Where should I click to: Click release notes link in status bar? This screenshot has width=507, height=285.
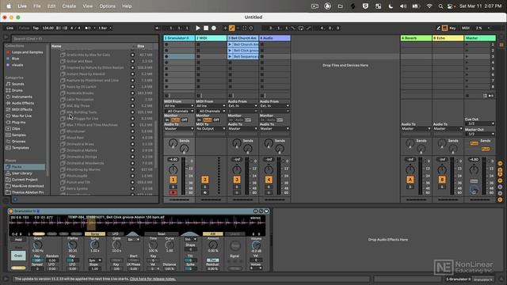[x=153, y=279]
